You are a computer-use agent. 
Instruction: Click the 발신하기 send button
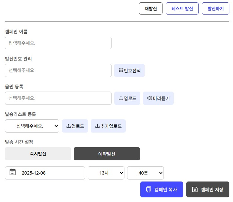pyautogui.click(x=215, y=9)
